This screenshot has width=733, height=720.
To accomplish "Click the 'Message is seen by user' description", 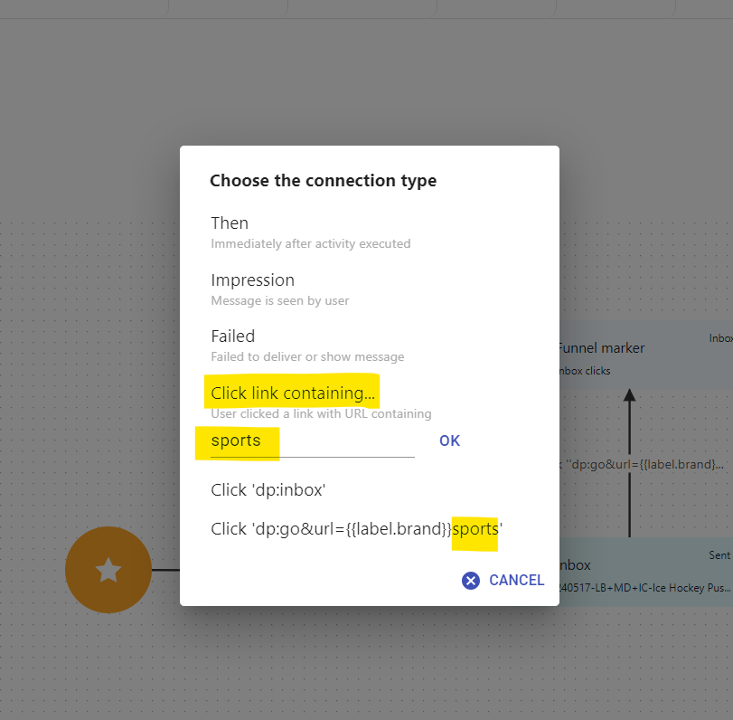I will click(x=279, y=301).
